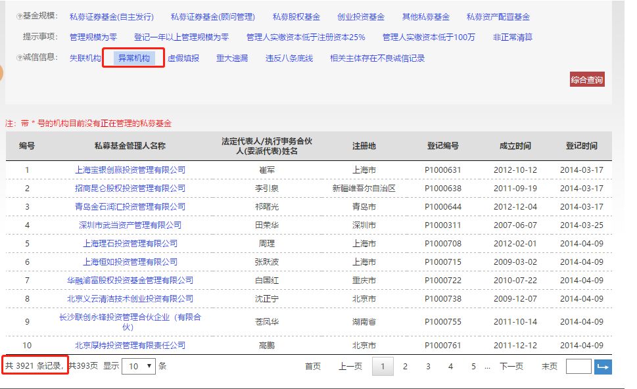Click the 新疆维吾尔自治区 cell
This screenshot has height=389, width=637.
coord(364,188)
